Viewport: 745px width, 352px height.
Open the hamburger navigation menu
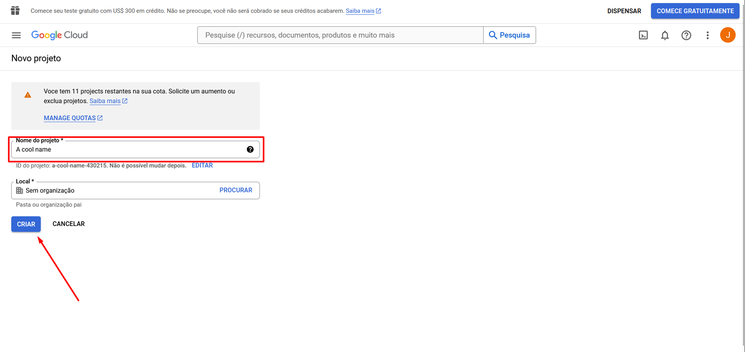tap(16, 35)
